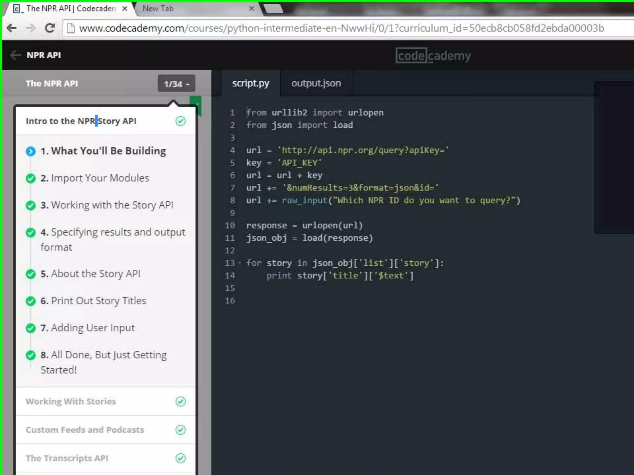Click the green check for Adding User Input
This screenshot has height=475, width=634.
(x=30, y=328)
